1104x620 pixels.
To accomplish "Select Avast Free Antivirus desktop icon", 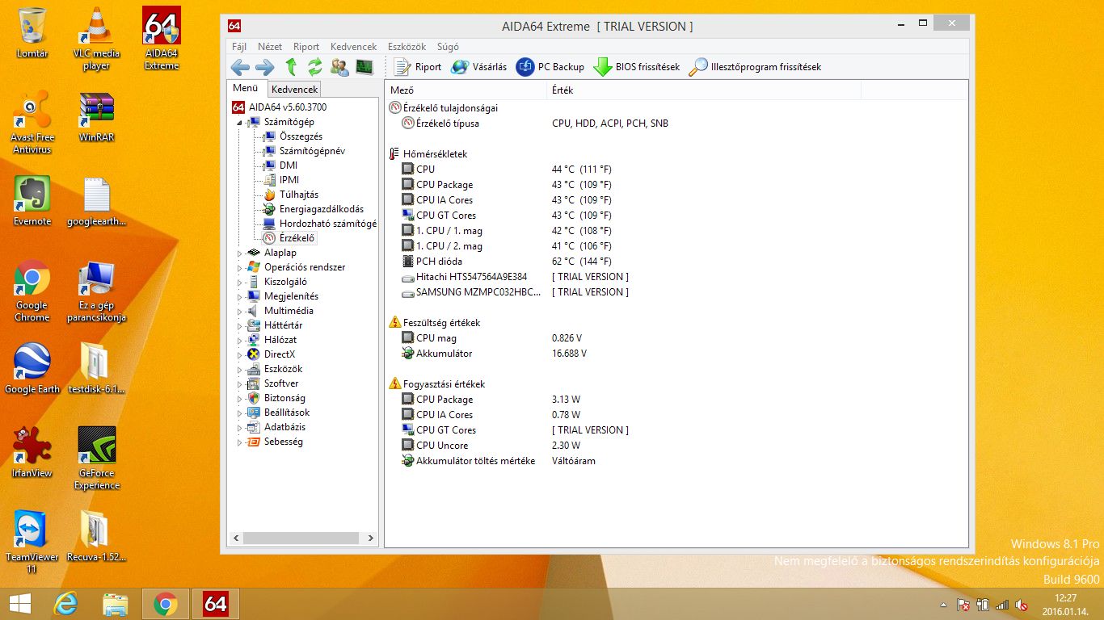I will (x=32, y=122).
